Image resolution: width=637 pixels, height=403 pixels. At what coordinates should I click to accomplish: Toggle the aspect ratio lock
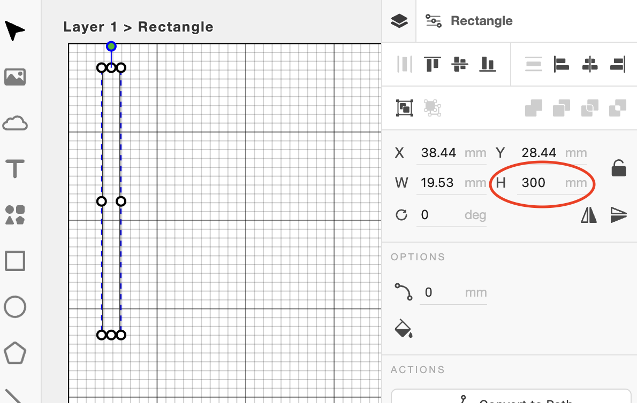pos(619,168)
